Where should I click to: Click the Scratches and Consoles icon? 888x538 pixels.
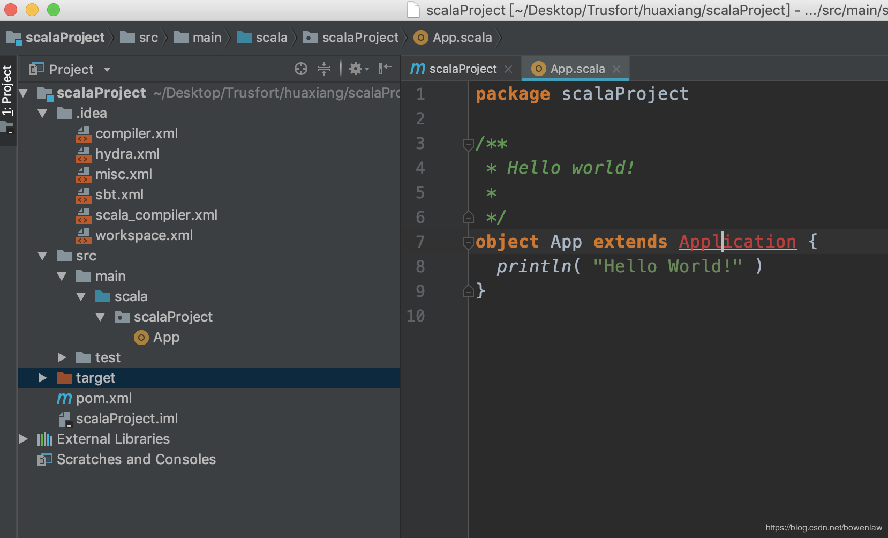point(45,460)
